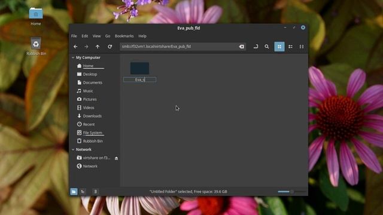Open Pictures in the sidebar
Screen dimensions: 383x215
90,99
